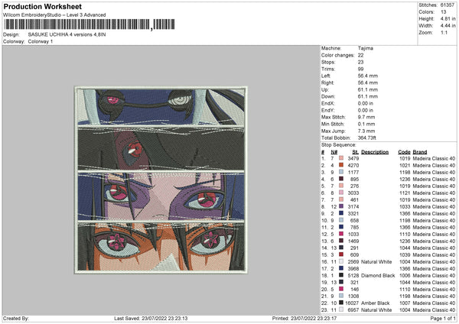459x324 pixels.
Task: Click the black swatch in the Diamond Black row
Action: pyautogui.click(x=341, y=275)
